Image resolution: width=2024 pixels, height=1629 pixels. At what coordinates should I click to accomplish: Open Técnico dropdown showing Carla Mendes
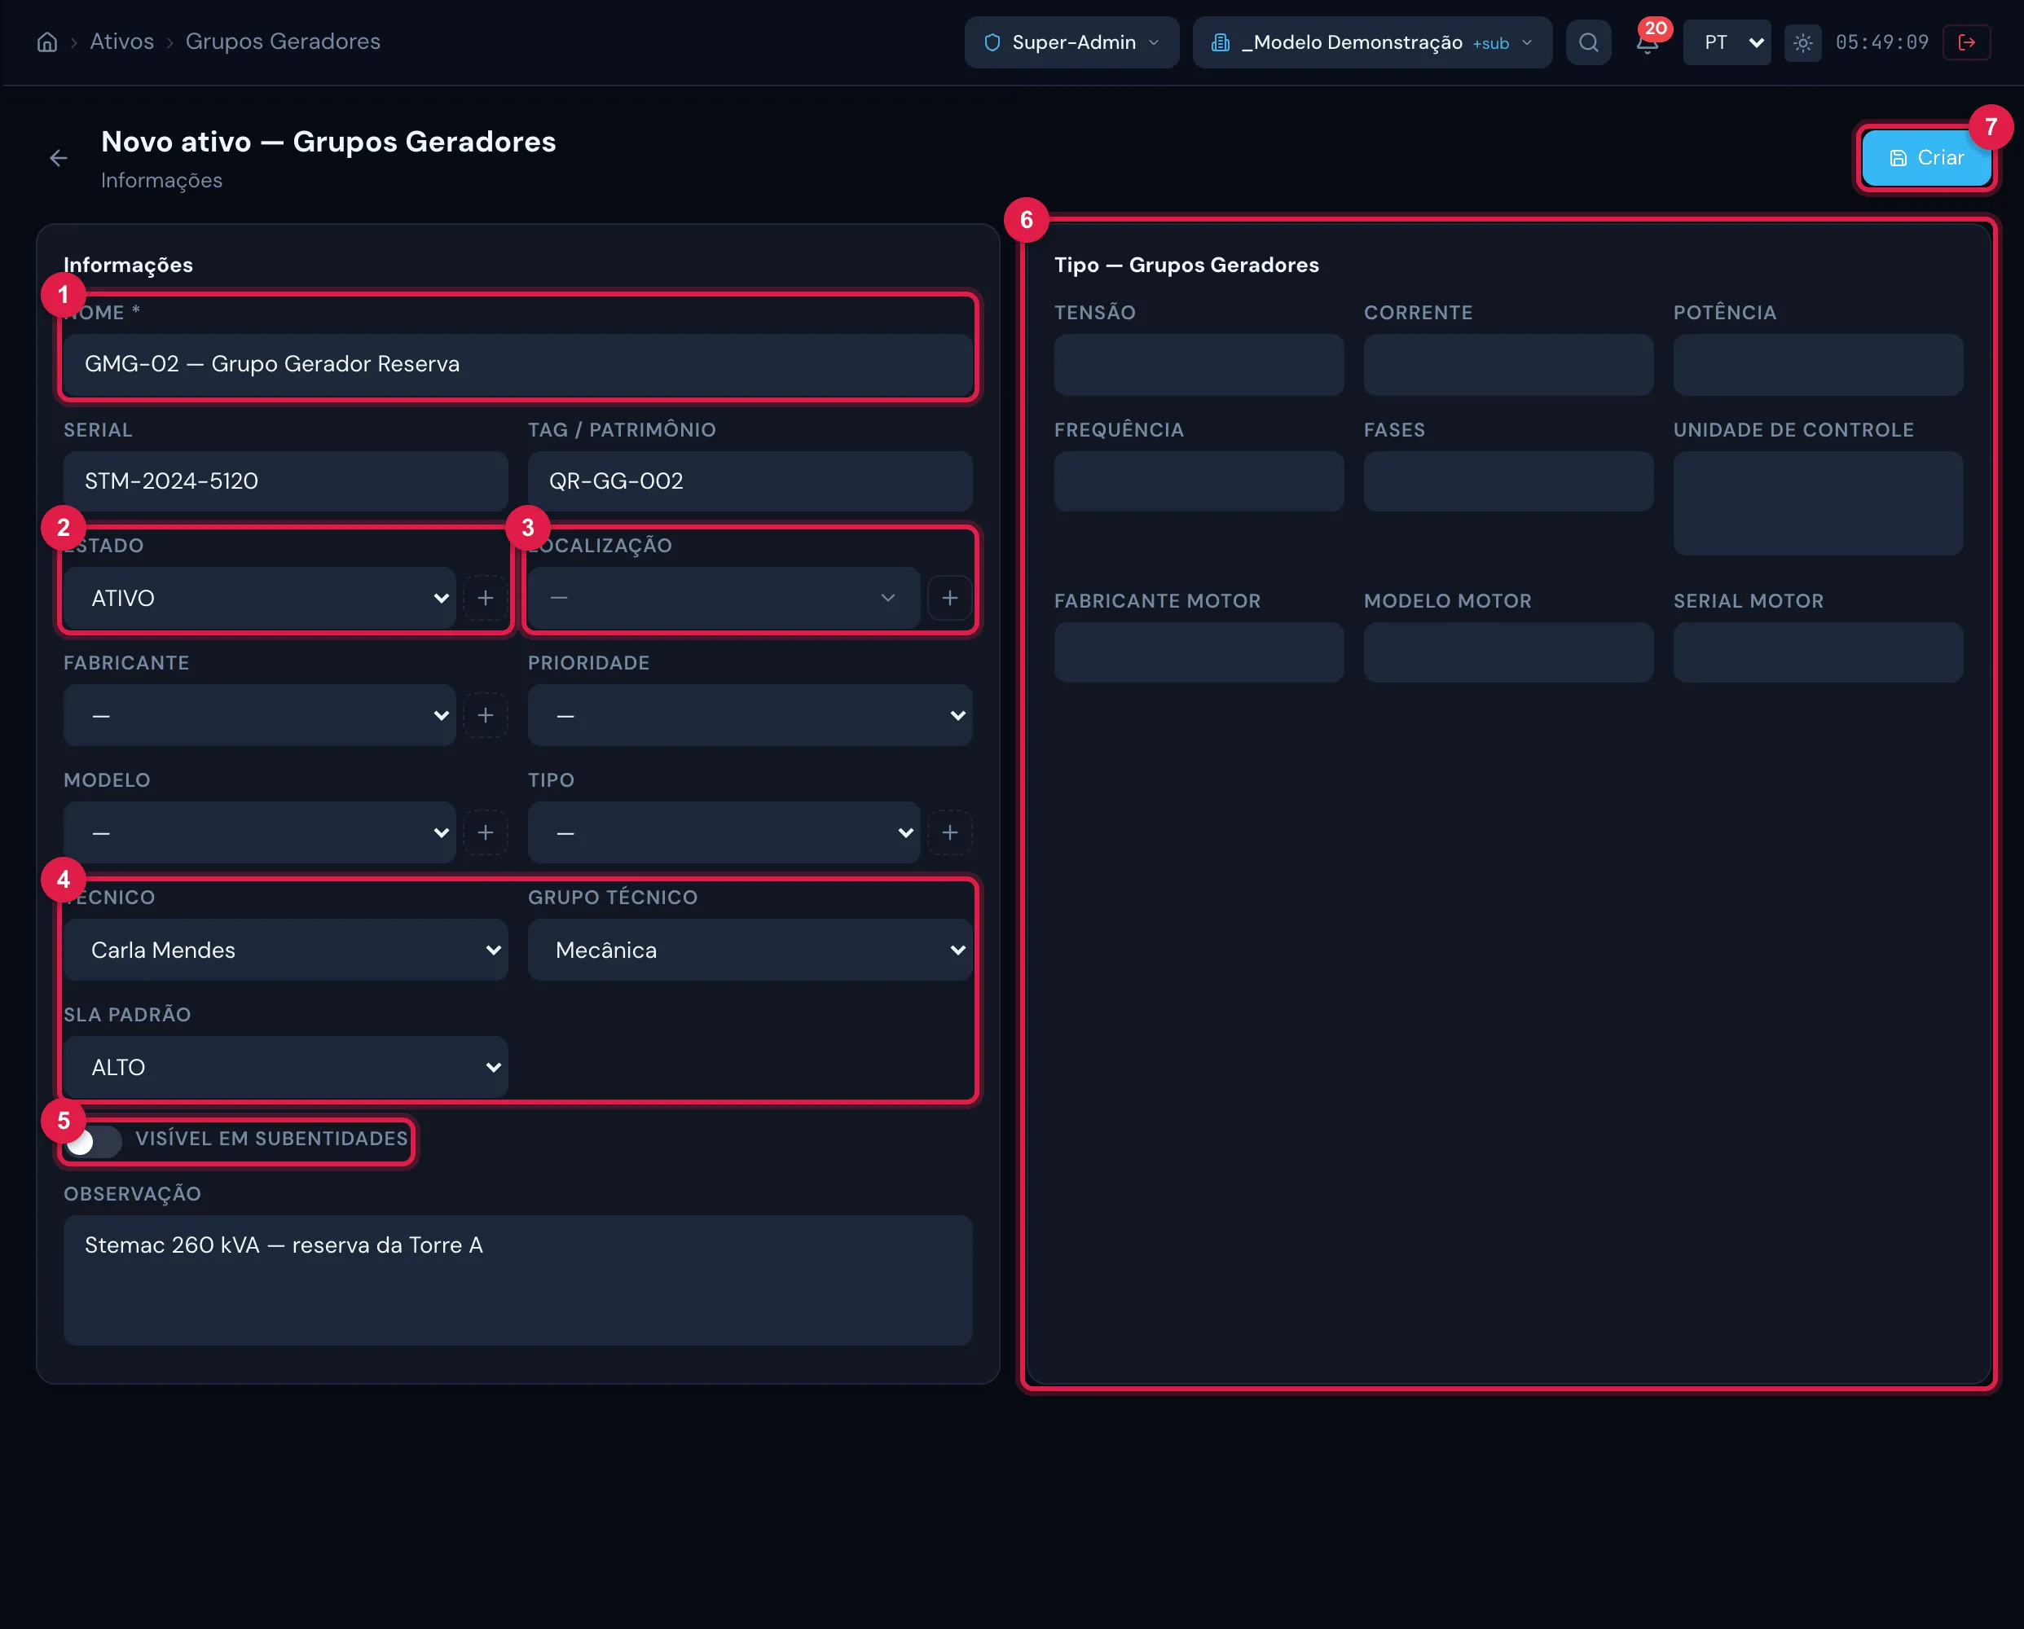tap(285, 950)
